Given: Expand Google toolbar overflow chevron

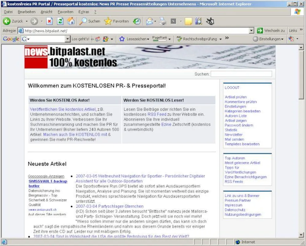Looking at the screenshot, I should click(227, 38).
